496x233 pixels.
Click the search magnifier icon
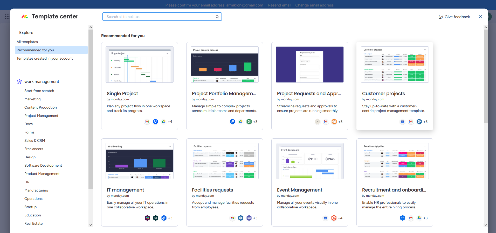pos(217,17)
